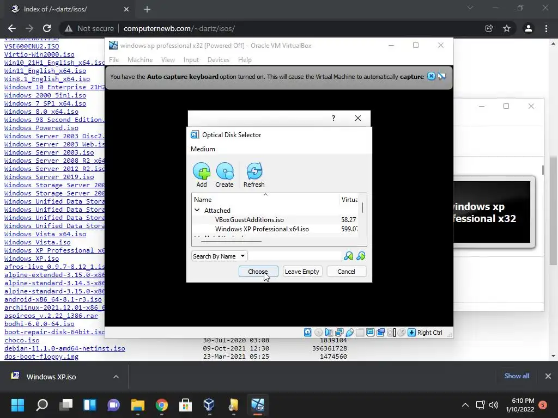Click the Add optical disk icon
The height and width of the screenshot is (418, 558).
202,171
